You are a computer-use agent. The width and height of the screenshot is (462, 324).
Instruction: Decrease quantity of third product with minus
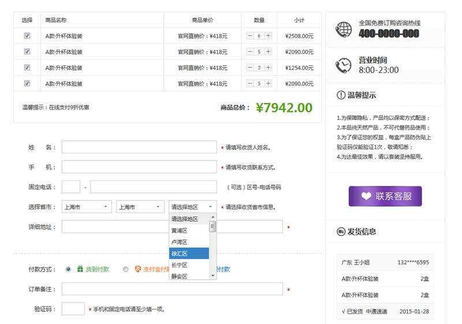tap(250, 68)
